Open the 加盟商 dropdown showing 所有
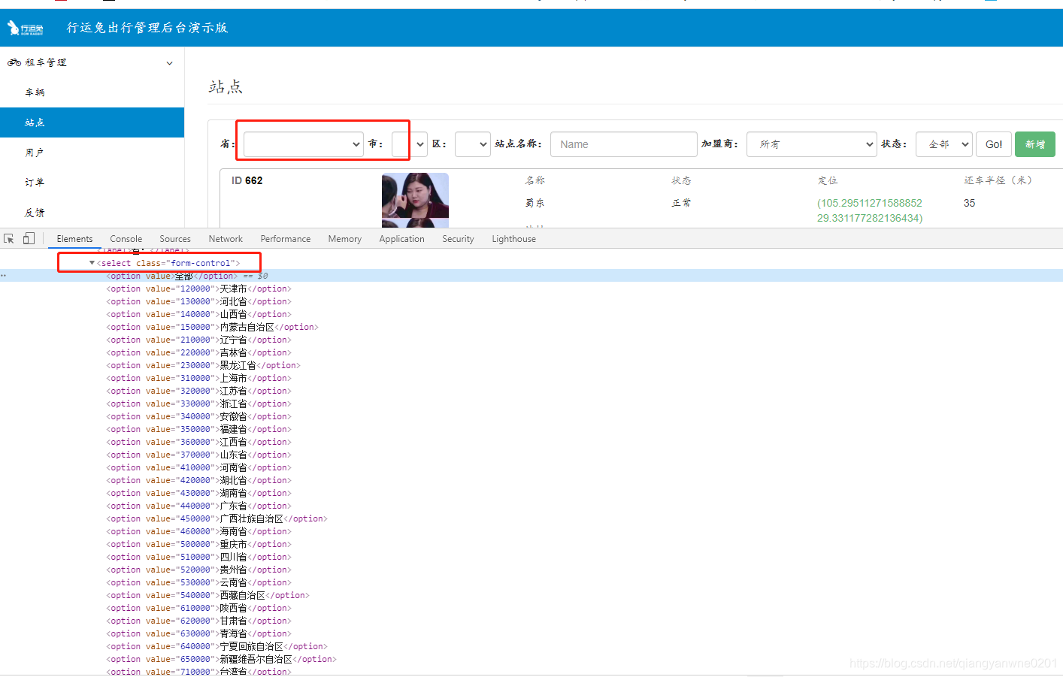Image resolution: width=1063 pixels, height=677 pixels. pos(812,144)
